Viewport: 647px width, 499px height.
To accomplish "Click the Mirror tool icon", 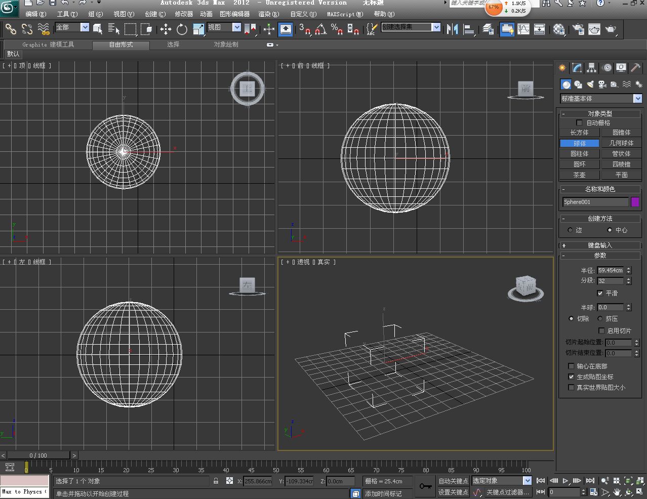I will pyautogui.click(x=452, y=29).
